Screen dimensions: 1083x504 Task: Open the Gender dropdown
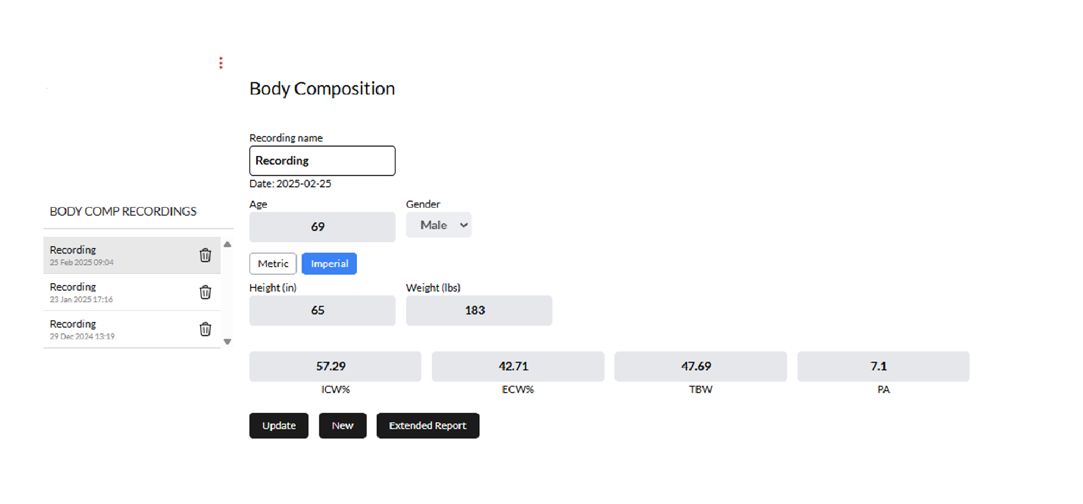pyautogui.click(x=439, y=225)
